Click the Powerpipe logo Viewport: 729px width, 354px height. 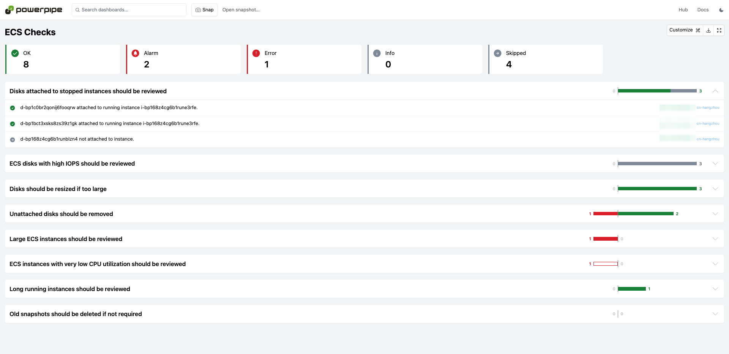34,10
